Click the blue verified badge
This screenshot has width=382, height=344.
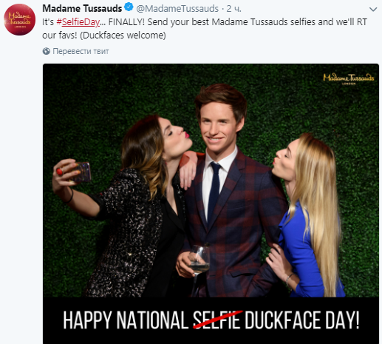click(x=129, y=7)
